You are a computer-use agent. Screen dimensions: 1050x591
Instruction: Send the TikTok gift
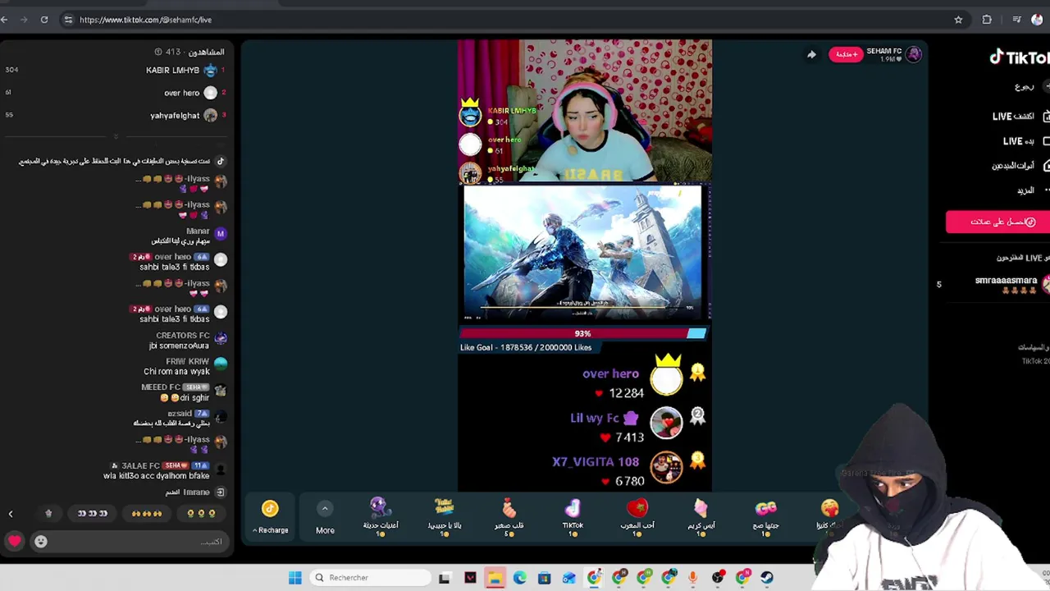573,515
